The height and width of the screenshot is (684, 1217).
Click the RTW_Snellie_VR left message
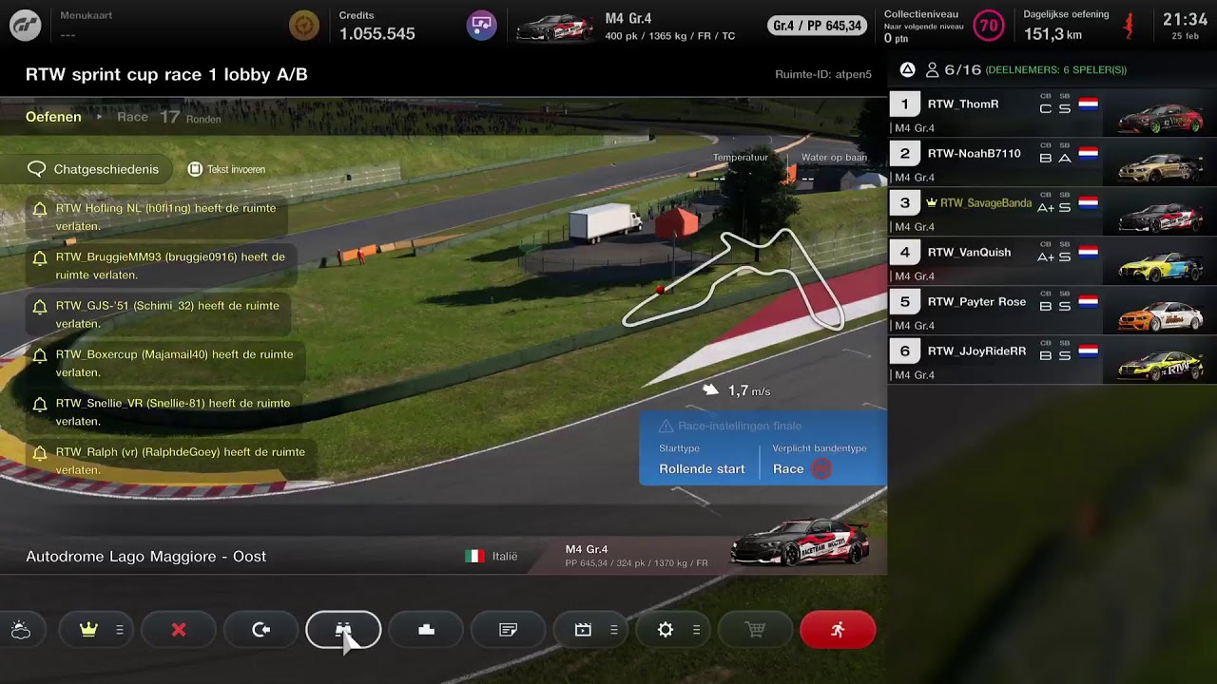pyautogui.click(x=165, y=412)
